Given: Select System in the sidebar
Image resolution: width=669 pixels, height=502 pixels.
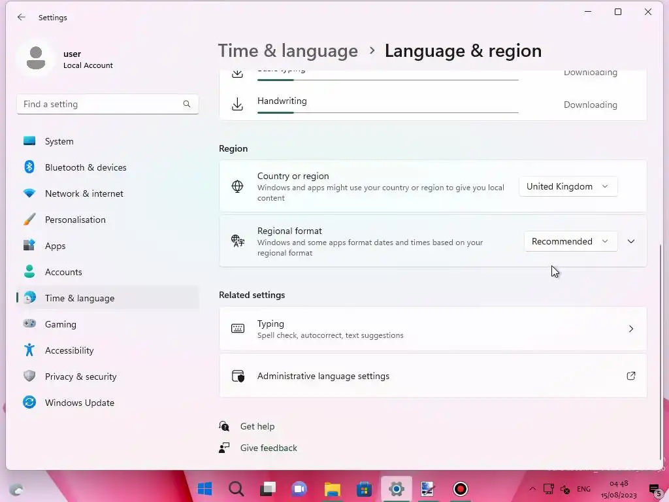Looking at the screenshot, I should click(x=108, y=141).
